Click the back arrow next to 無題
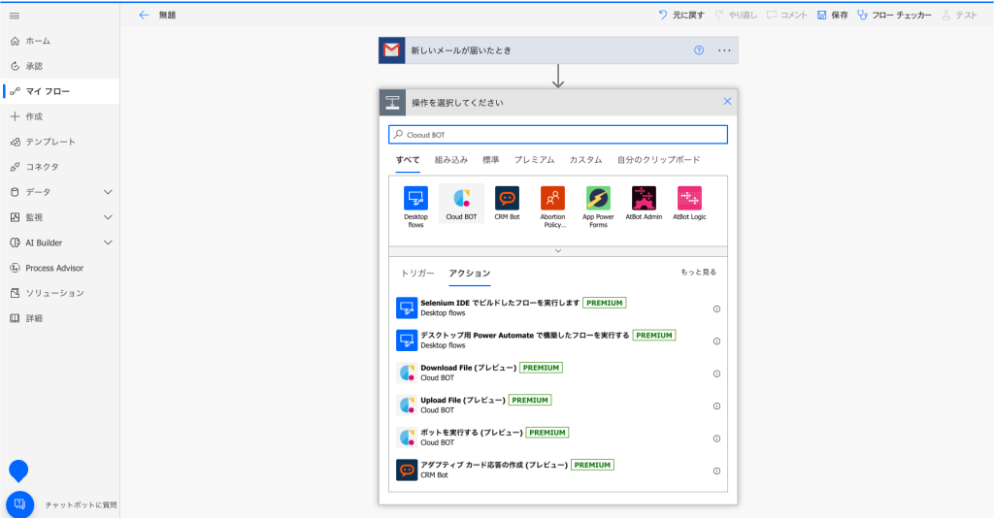994x518 pixels. coord(144,16)
